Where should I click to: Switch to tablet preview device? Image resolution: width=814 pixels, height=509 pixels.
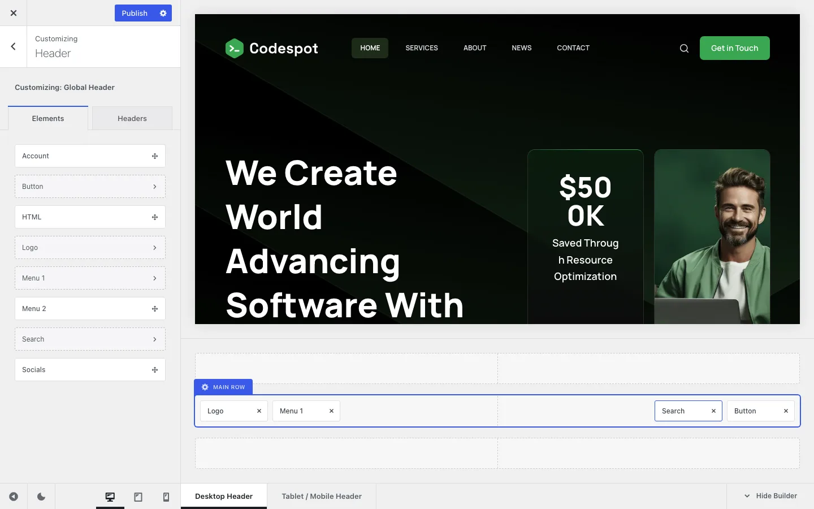click(138, 497)
